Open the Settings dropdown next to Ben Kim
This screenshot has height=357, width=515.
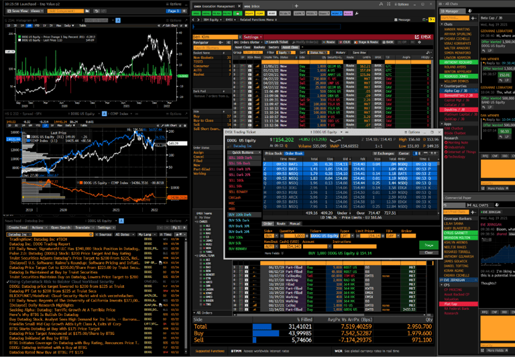pos(252,37)
